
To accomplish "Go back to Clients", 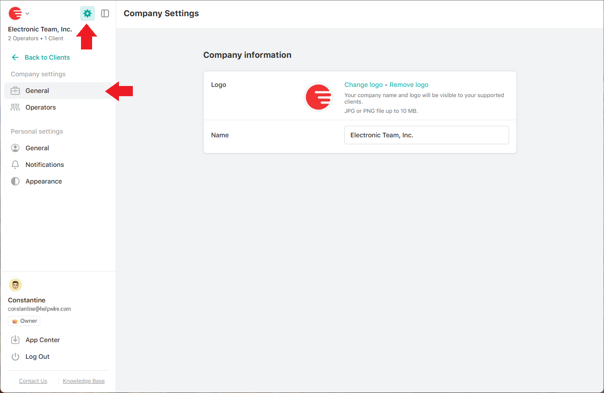I will tap(47, 57).
